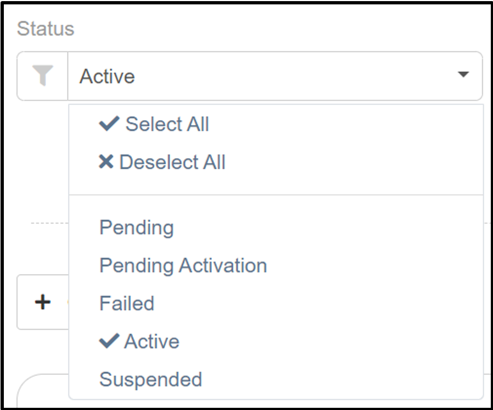Click the Status field label
This screenshot has width=493, height=410.
[46, 29]
